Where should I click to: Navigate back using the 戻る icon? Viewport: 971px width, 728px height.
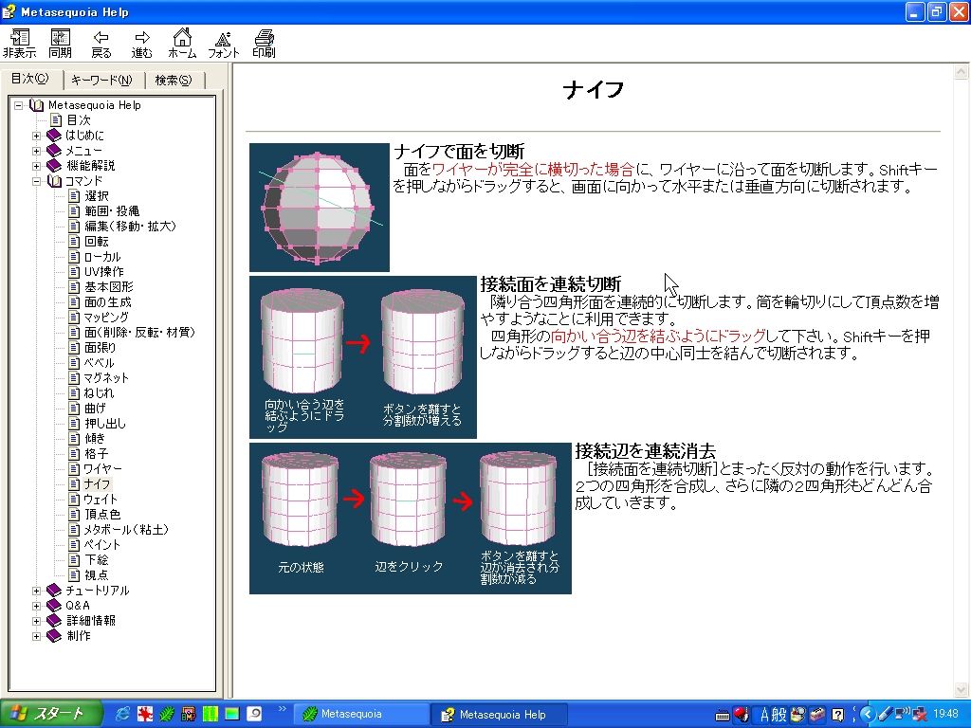(x=101, y=42)
